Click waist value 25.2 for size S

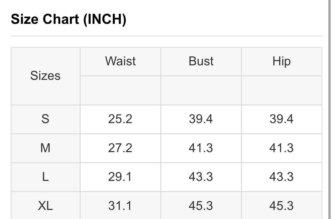(120, 119)
